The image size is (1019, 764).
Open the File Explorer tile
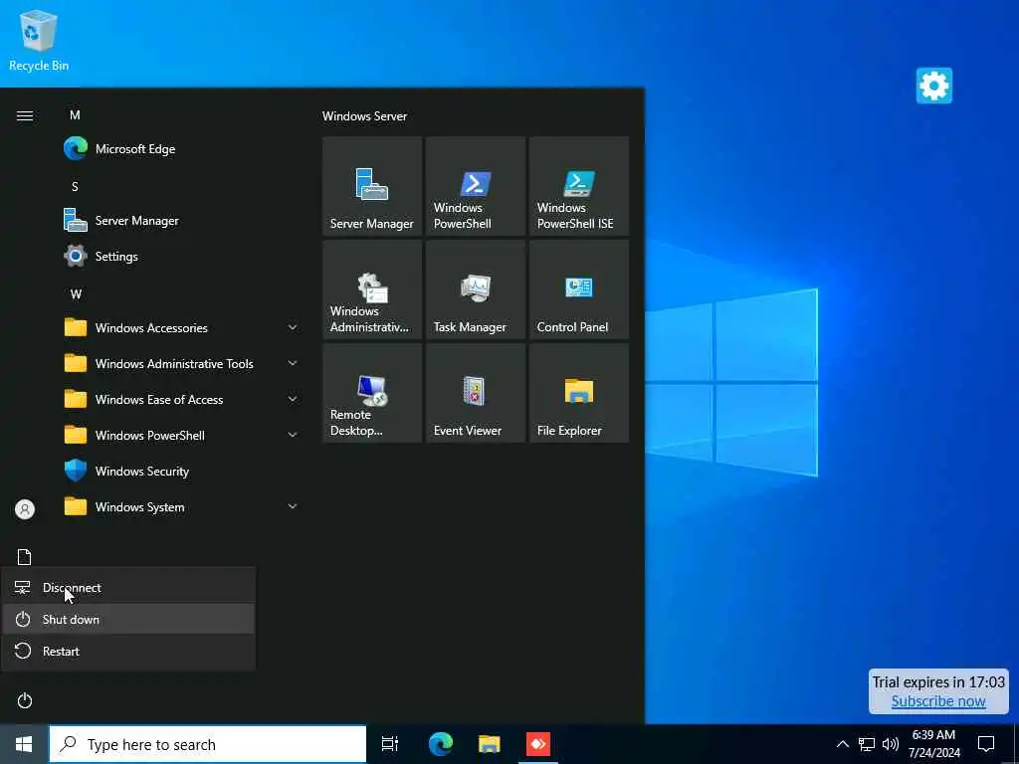(578, 392)
